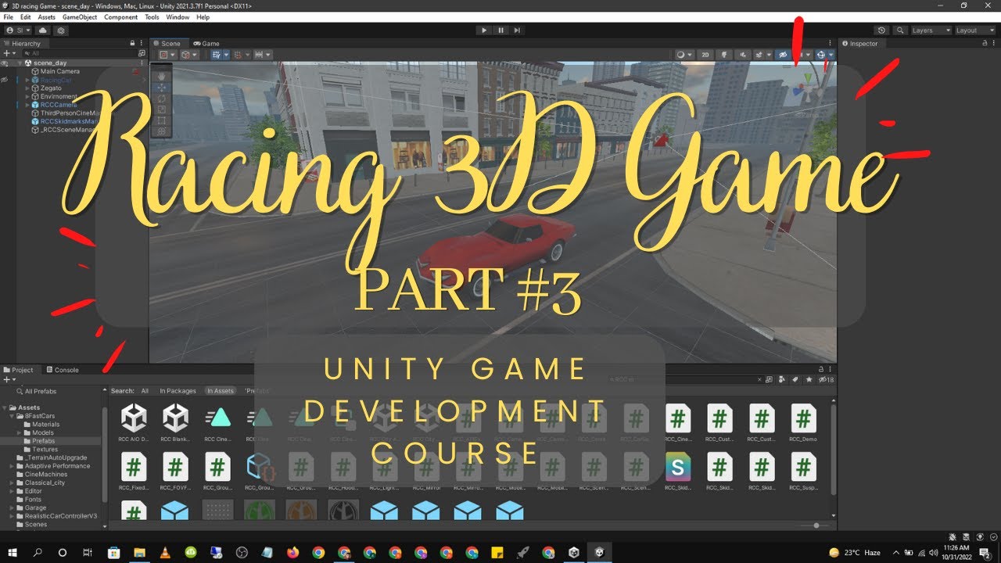Open the File menu
Image resolution: width=1001 pixels, height=563 pixels.
[x=9, y=17]
